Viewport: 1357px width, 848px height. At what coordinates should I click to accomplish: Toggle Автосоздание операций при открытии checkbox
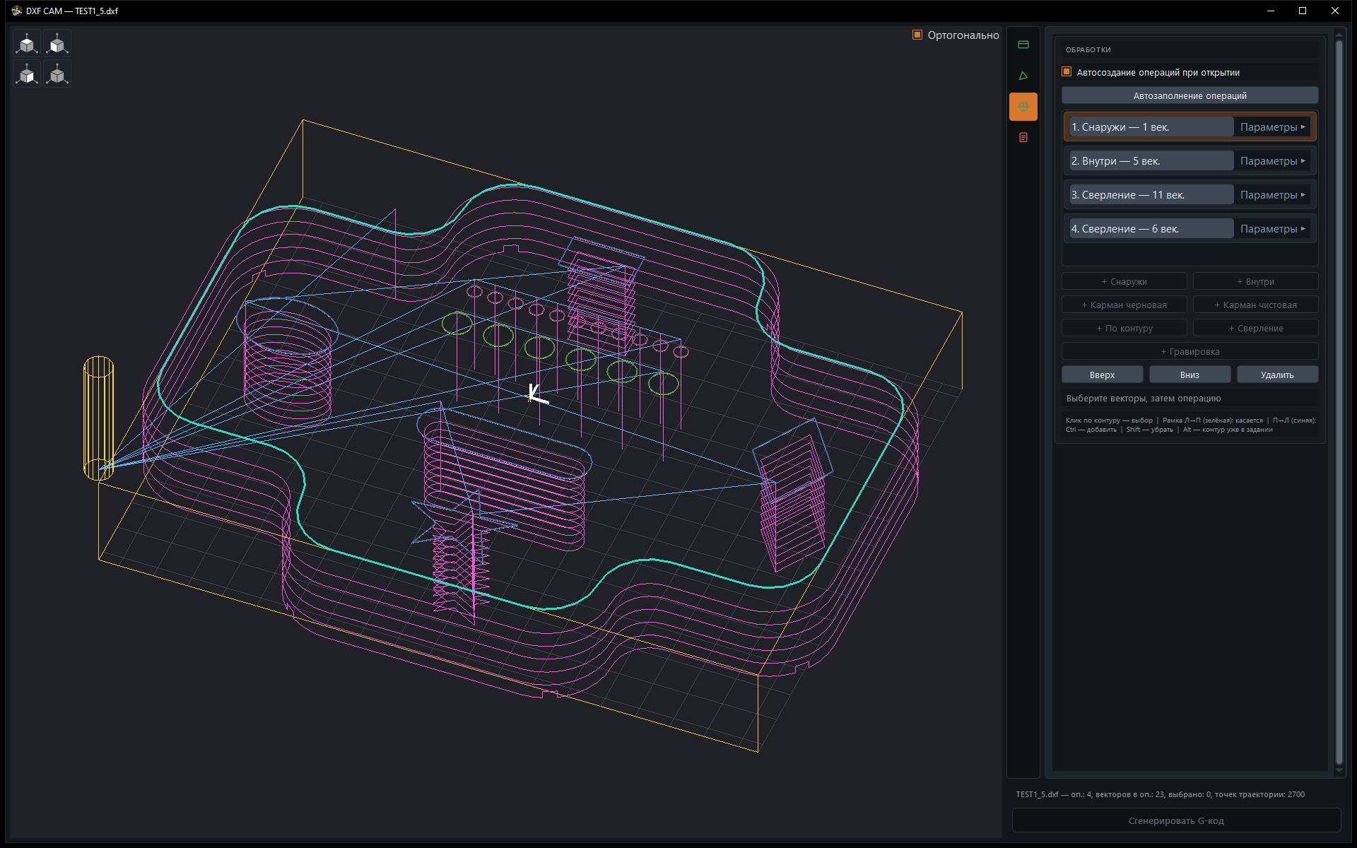[x=1067, y=71]
